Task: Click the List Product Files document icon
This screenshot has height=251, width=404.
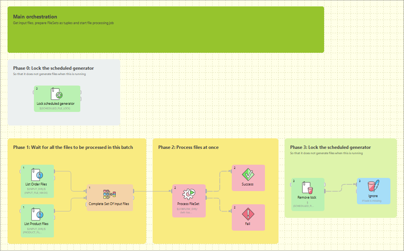Action: [37, 215]
